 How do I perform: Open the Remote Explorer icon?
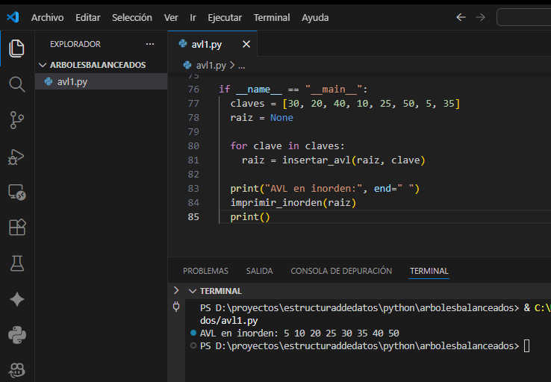click(x=16, y=192)
